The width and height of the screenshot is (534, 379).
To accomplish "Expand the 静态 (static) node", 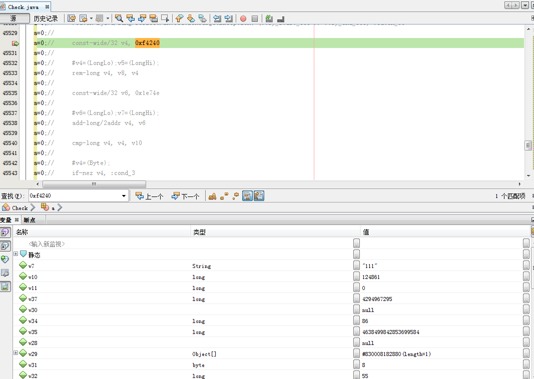I will tap(16, 254).
